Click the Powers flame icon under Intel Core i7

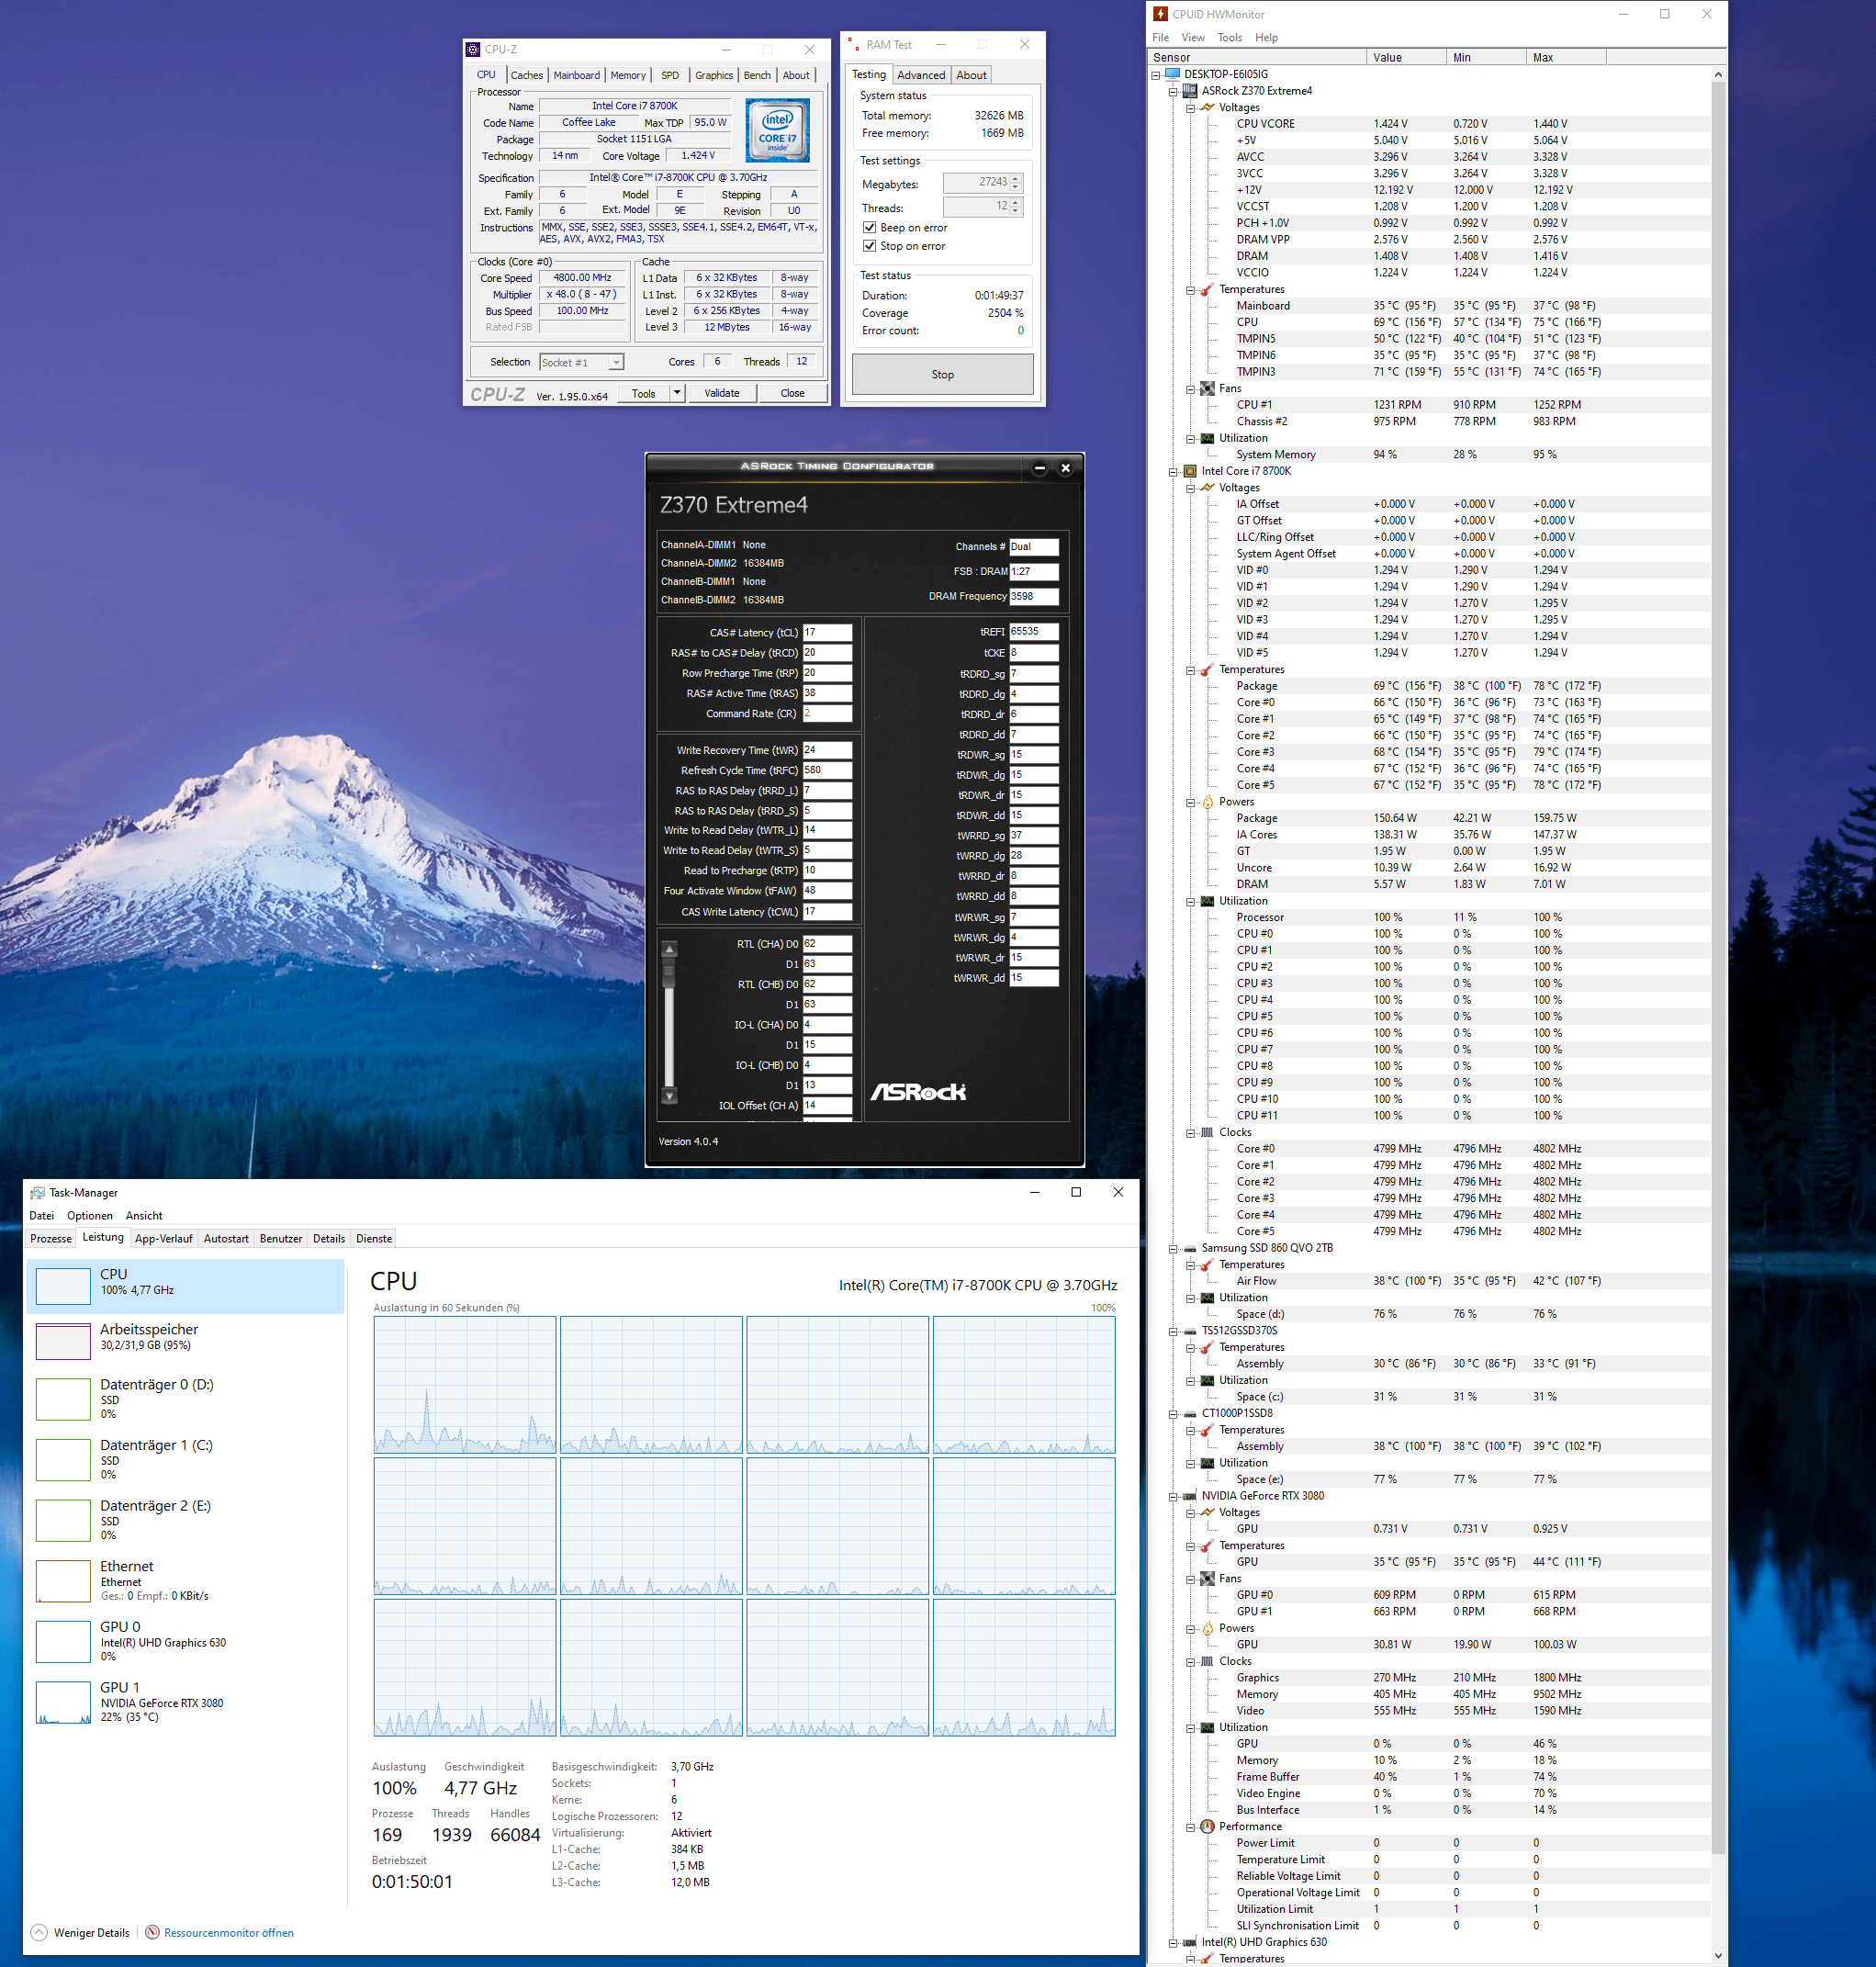[1207, 801]
